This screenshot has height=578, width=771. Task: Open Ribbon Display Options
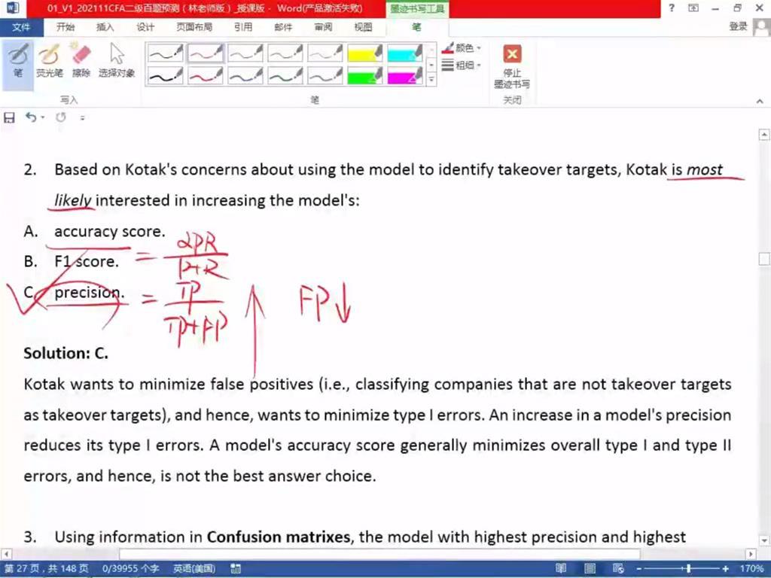pyautogui.click(x=693, y=8)
